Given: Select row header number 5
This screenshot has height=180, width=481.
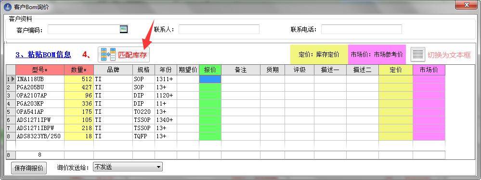Looking at the screenshot, I should click(x=11, y=112).
